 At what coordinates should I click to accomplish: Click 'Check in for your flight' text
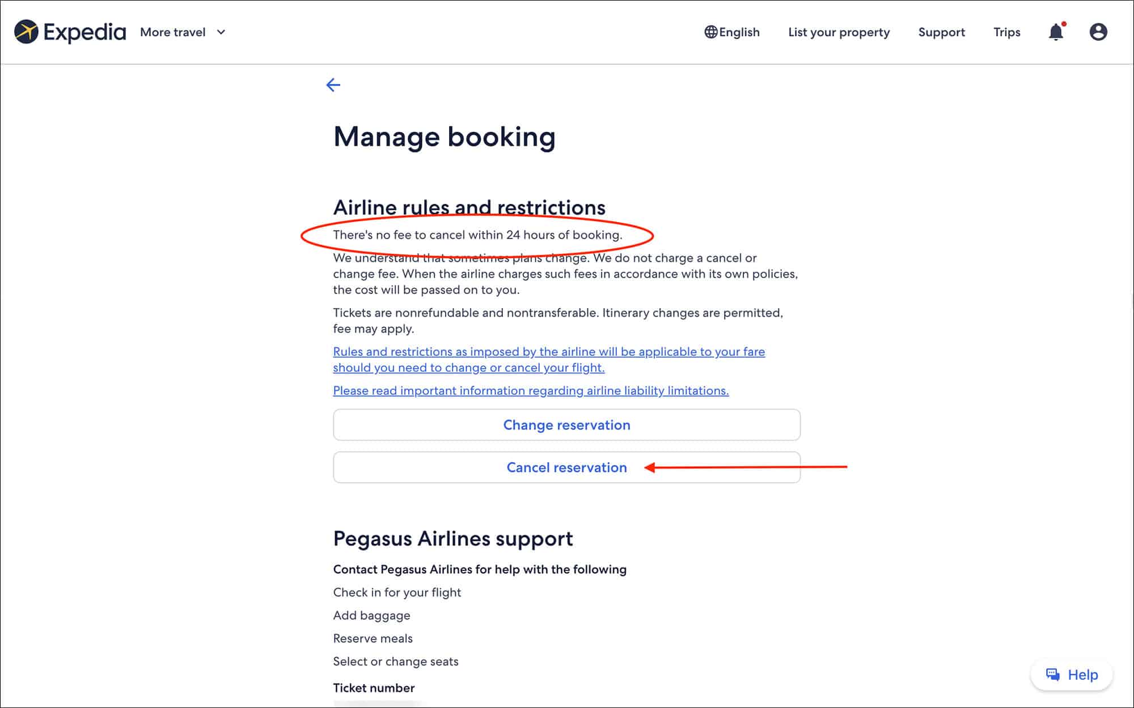(x=397, y=592)
